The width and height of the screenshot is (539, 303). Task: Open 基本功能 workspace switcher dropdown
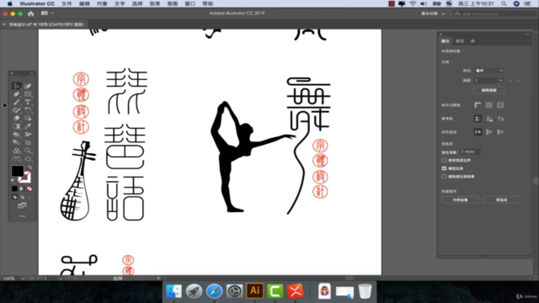point(433,13)
